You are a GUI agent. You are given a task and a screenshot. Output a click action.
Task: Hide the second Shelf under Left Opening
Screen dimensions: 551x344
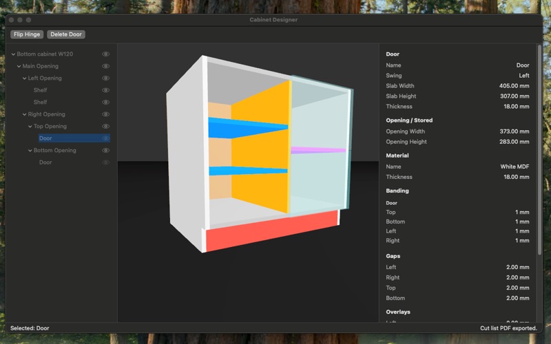click(106, 102)
